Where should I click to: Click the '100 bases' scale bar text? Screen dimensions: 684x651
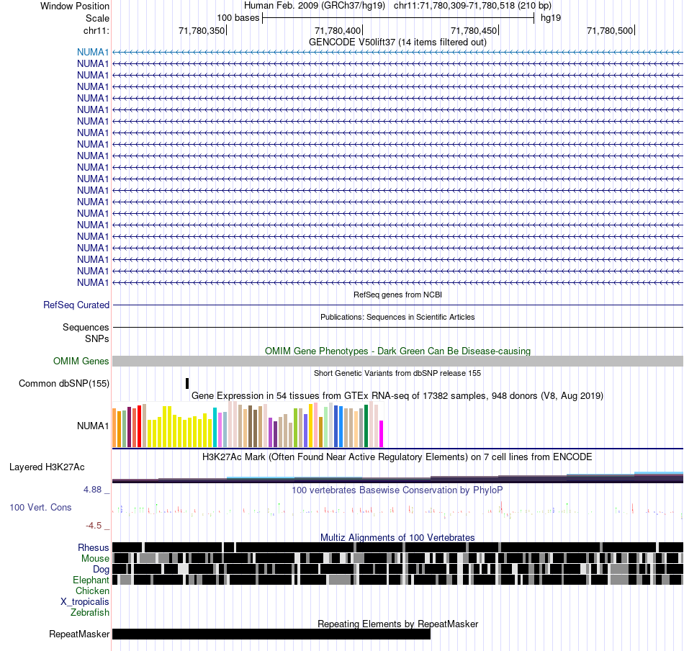[x=238, y=18]
